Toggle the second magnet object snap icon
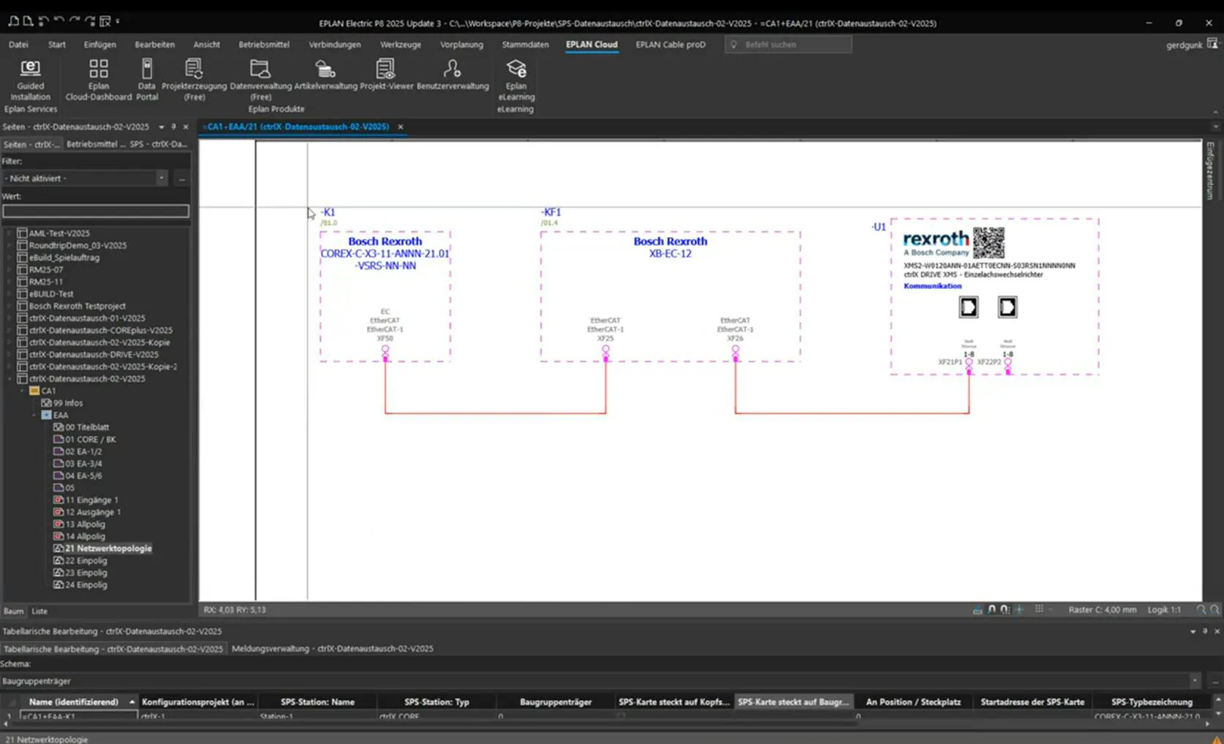The image size is (1224, 744). point(1005,609)
